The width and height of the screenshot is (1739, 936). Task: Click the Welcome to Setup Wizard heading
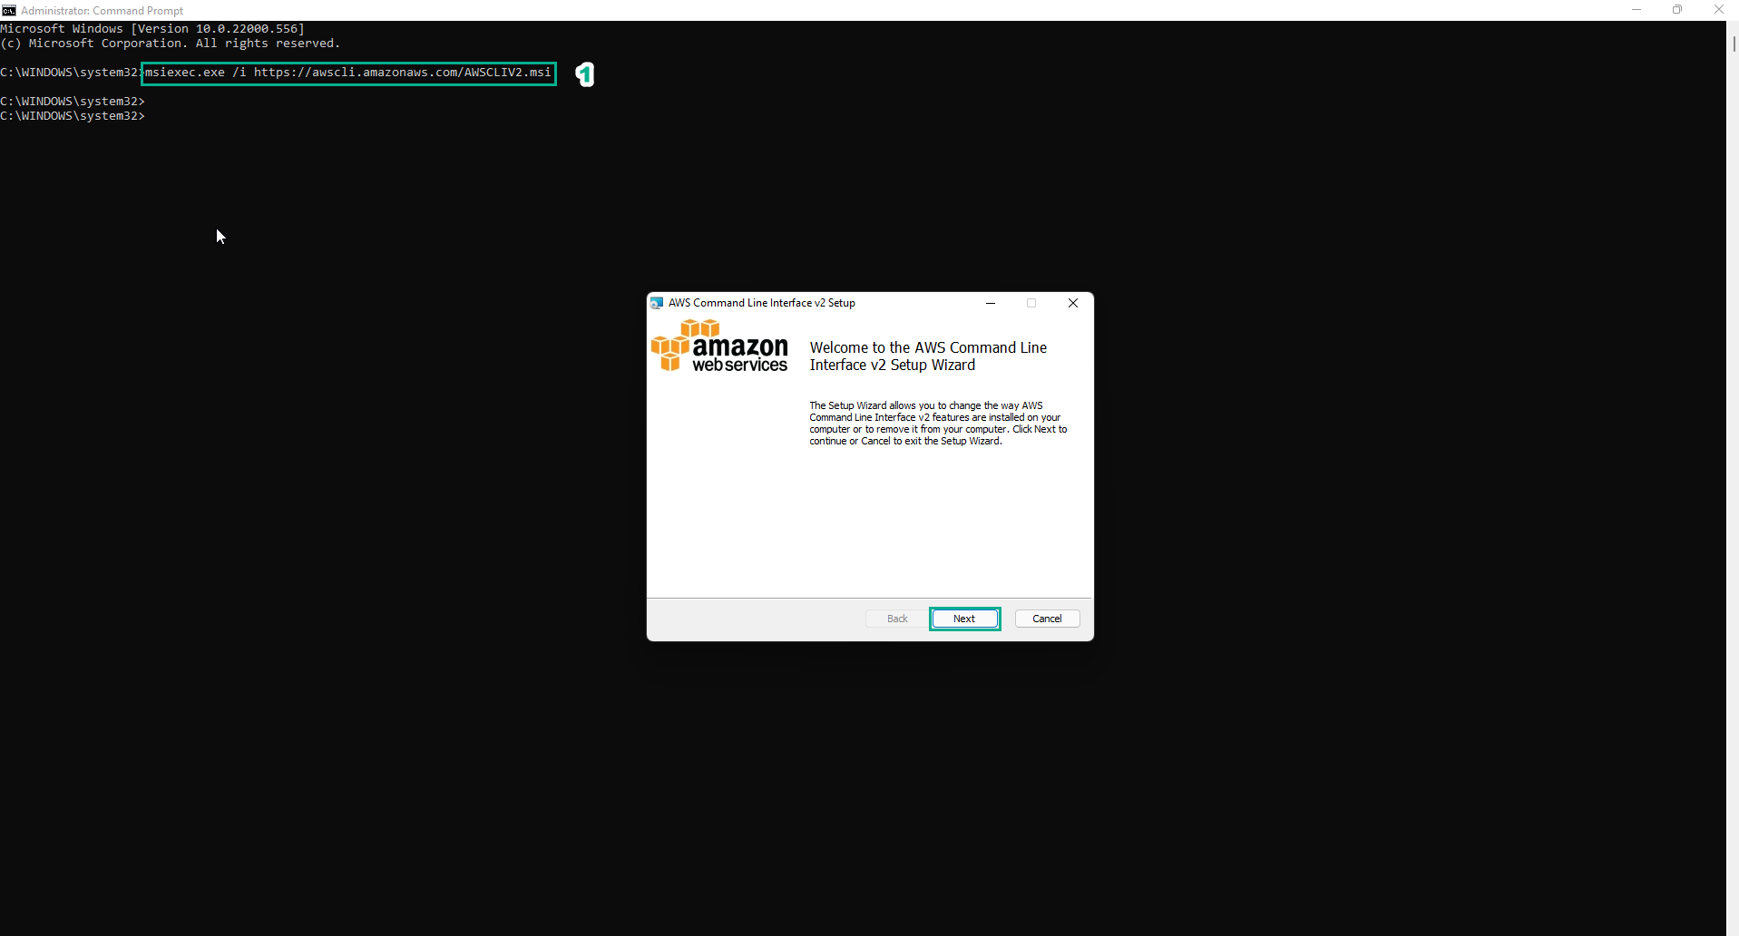coord(928,356)
